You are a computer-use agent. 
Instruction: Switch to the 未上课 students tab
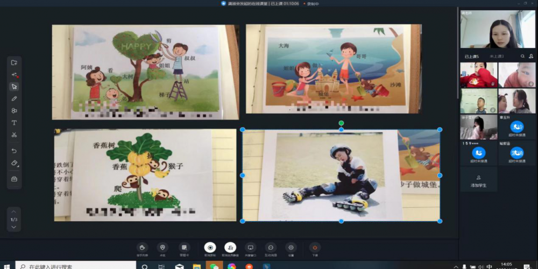[x=496, y=56]
